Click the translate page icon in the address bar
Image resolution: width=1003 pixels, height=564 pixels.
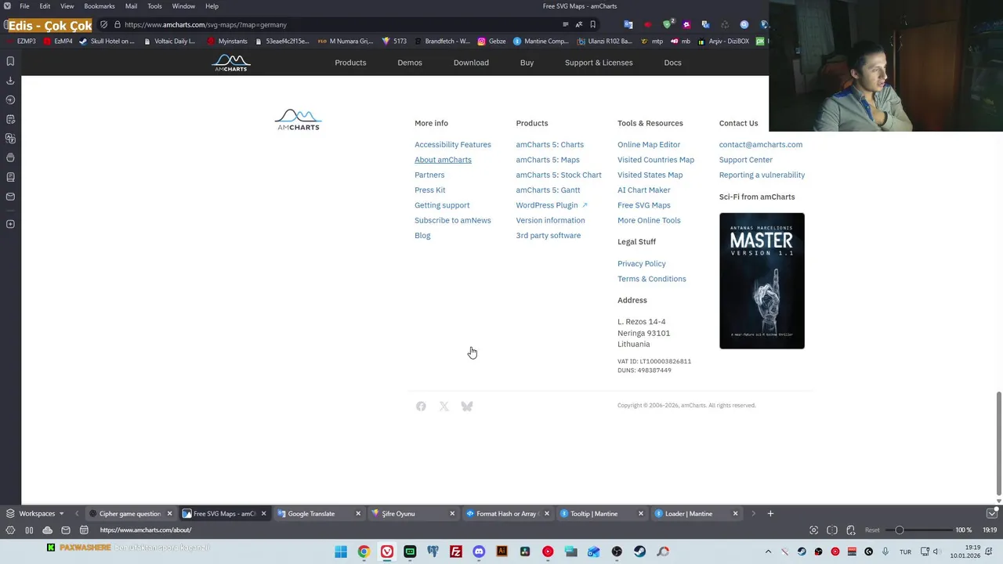(579, 24)
